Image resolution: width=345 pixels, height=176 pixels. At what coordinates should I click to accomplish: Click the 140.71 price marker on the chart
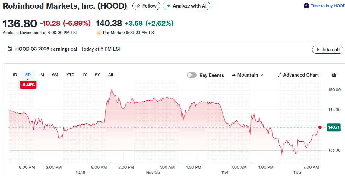pos(334,127)
